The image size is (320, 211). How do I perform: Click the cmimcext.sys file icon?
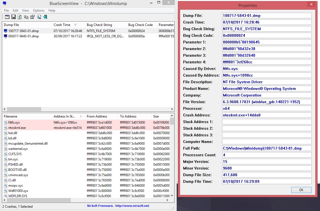(x=6, y=175)
